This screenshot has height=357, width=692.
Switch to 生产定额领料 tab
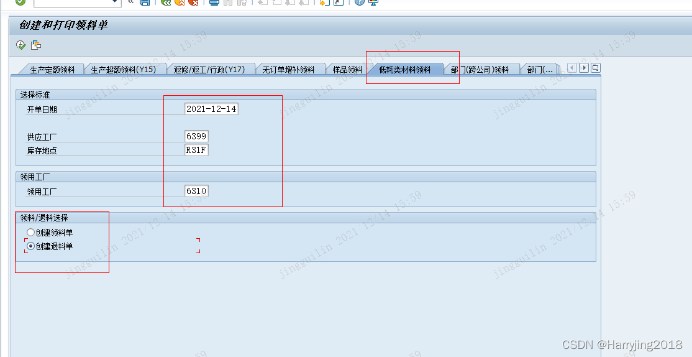pyautogui.click(x=53, y=70)
